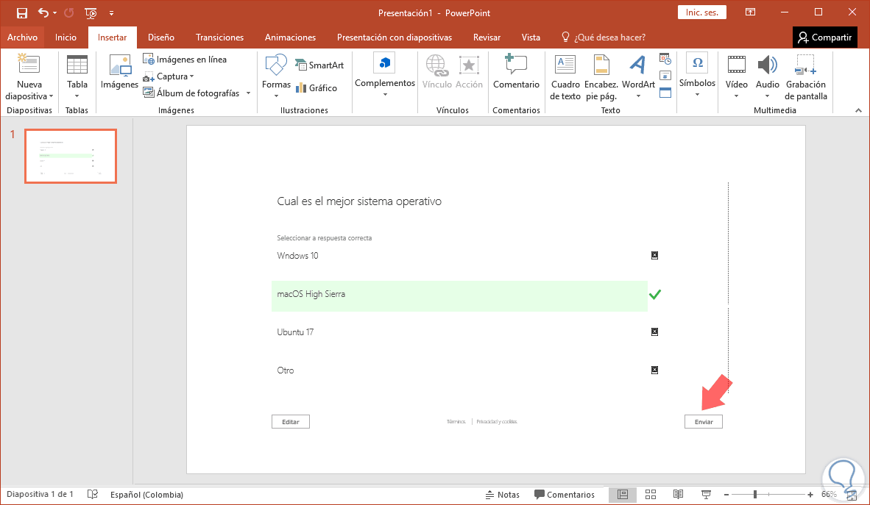Click the Save icon in title bar
870x505 pixels.
[22, 12]
